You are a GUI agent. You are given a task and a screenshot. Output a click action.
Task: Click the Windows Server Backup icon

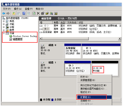[x=11, y=36]
